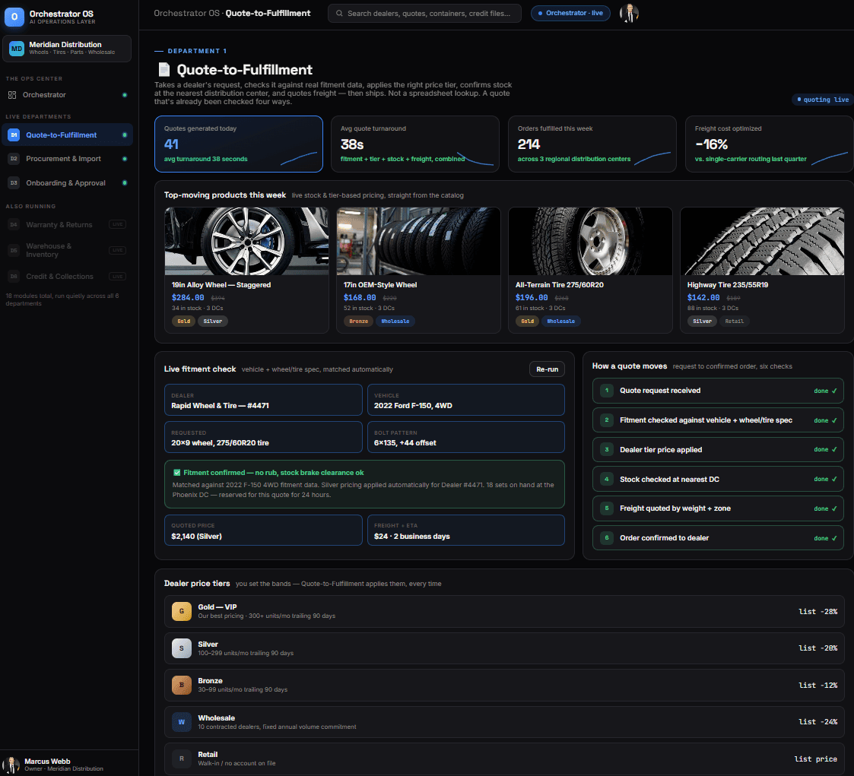Open the 17in OEM-Style Wheel product image
Screen dimensions: 854x776
(418, 241)
